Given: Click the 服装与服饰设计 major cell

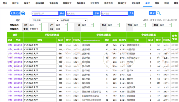Looking at the screenshot, I should click(134, 45).
